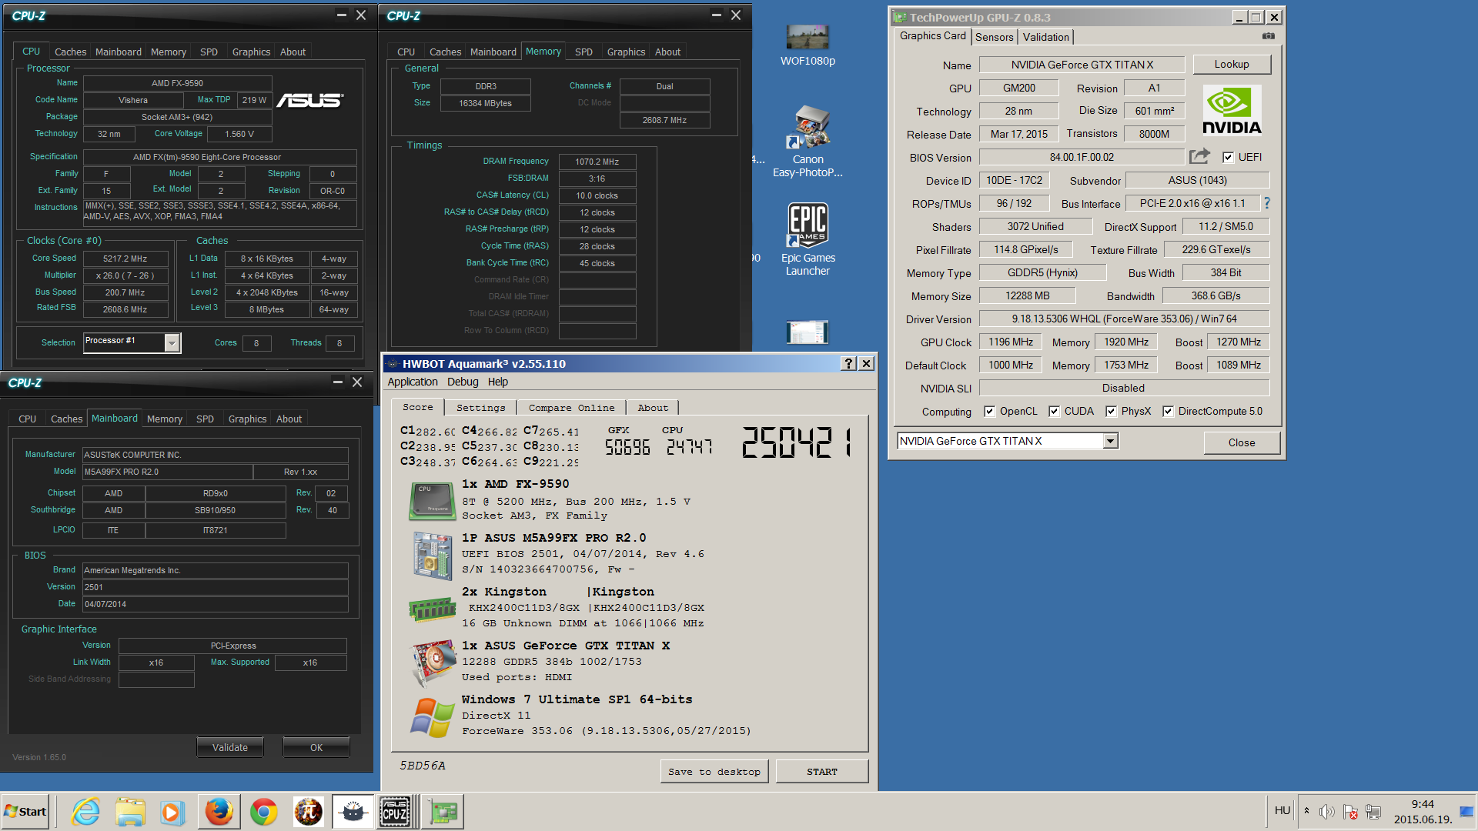
Task: Launch Windows Media Player from taskbar
Action: (x=173, y=812)
